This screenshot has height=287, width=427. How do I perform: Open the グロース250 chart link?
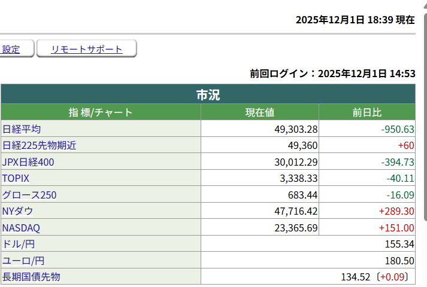point(29,195)
